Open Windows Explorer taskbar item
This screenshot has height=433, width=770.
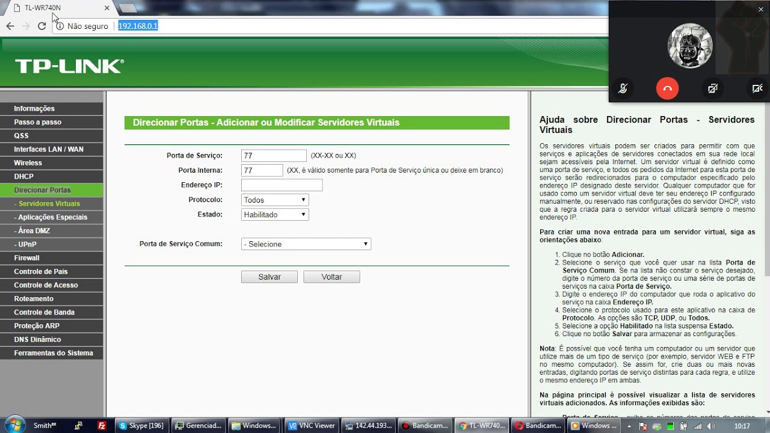(254, 425)
